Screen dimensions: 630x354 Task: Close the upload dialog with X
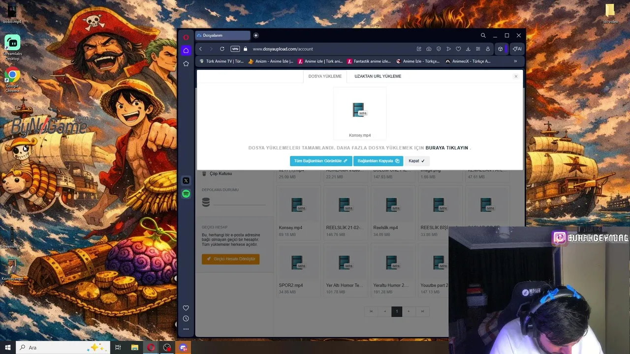(516, 76)
